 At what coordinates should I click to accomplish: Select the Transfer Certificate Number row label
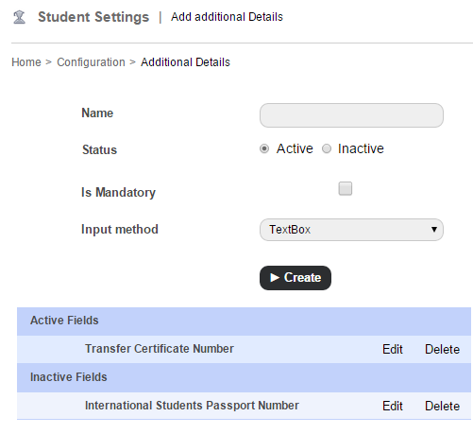pos(160,349)
